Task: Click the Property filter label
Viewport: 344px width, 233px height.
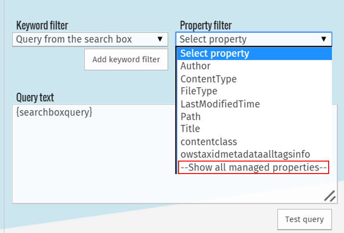Action: 205,25
